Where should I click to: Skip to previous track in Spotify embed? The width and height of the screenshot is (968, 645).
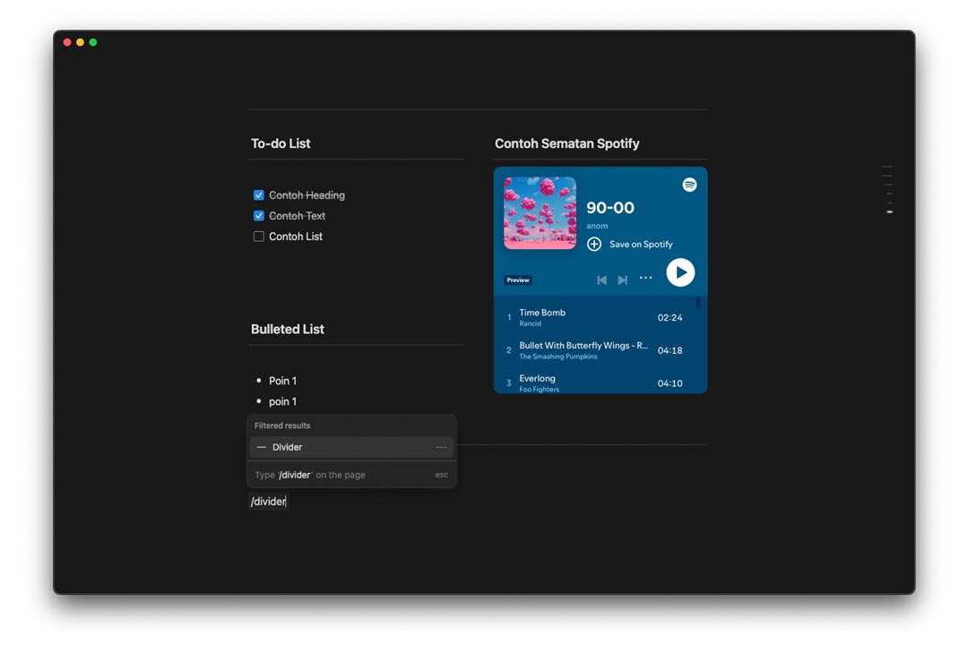coord(601,280)
